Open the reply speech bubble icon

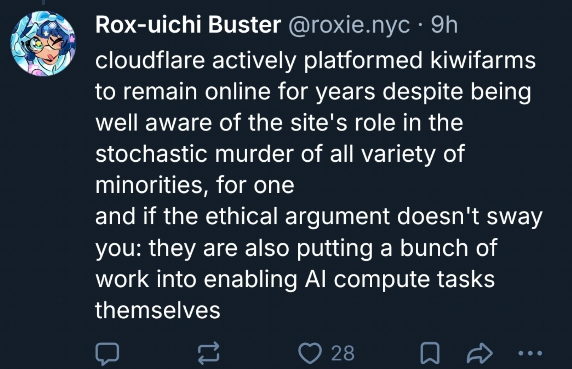pos(107,354)
